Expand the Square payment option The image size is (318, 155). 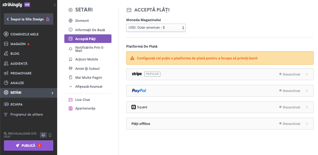click(x=220, y=107)
